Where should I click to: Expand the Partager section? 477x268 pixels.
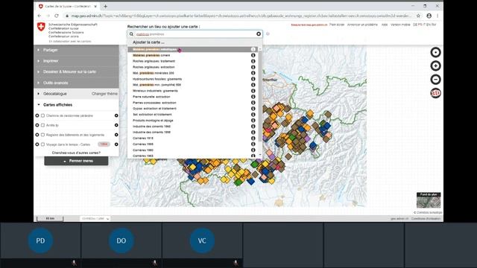click(76, 50)
